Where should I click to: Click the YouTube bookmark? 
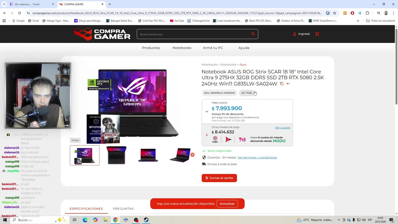(x=177, y=21)
